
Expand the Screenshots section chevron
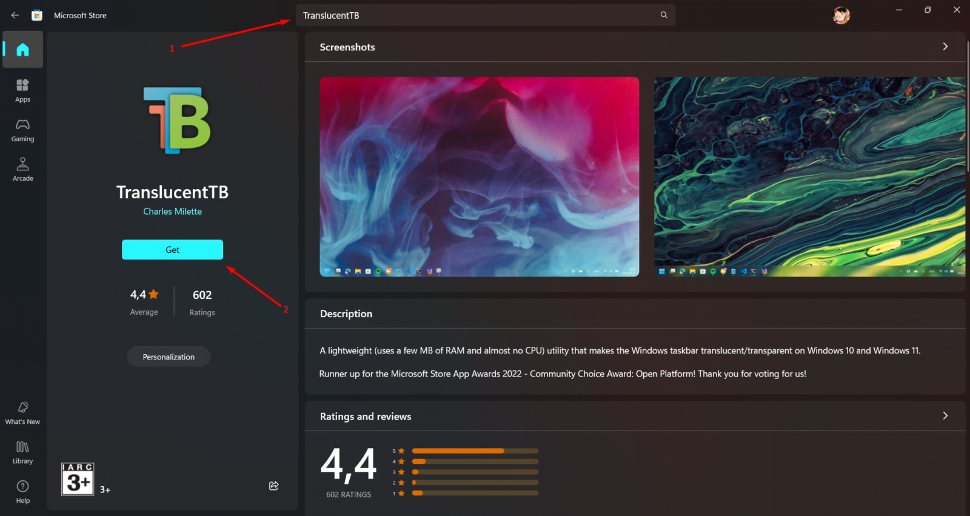pos(945,47)
